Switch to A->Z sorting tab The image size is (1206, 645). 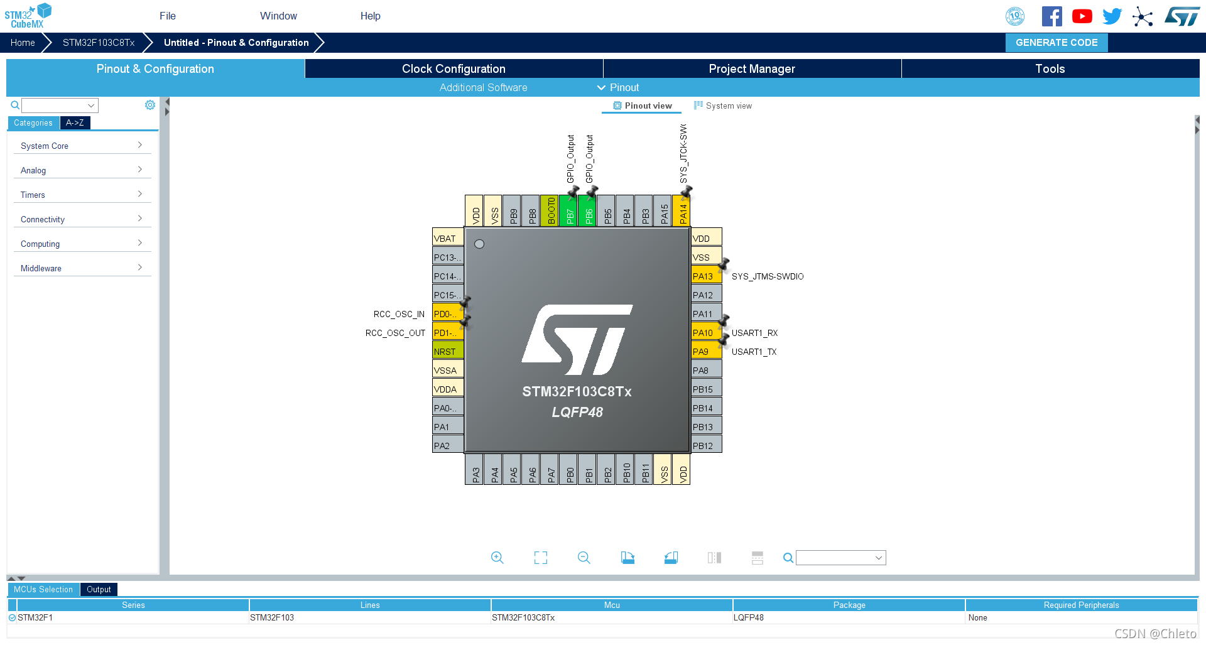click(x=75, y=123)
